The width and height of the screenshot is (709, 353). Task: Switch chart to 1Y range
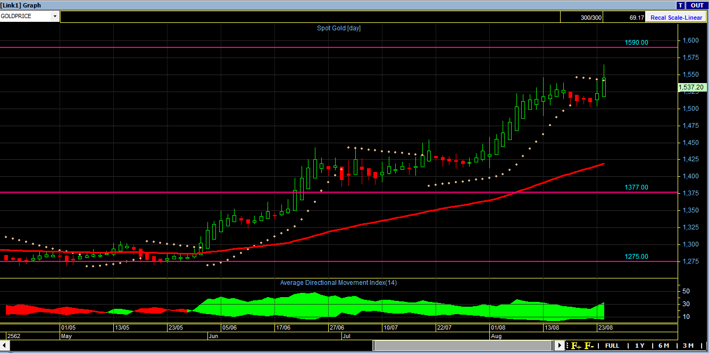coord(639,346)
